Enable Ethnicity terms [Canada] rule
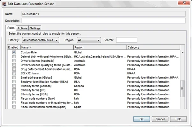 14,86
